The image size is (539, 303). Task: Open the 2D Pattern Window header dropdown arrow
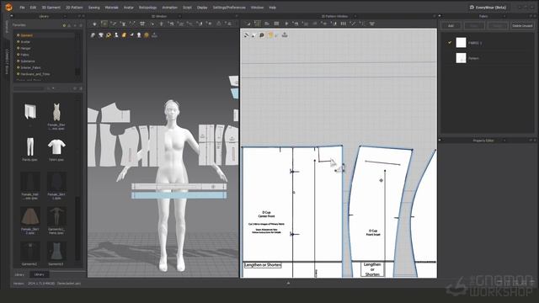click(355, 16)
